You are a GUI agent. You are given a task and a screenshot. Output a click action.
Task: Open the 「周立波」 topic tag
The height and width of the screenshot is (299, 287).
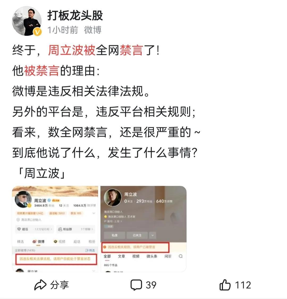(41, 173)
